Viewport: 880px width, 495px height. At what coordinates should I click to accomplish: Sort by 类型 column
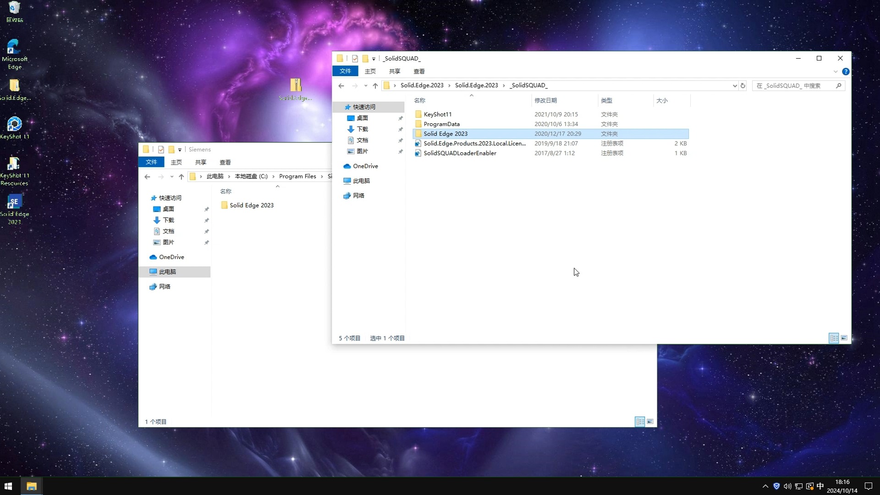point(625,100)
